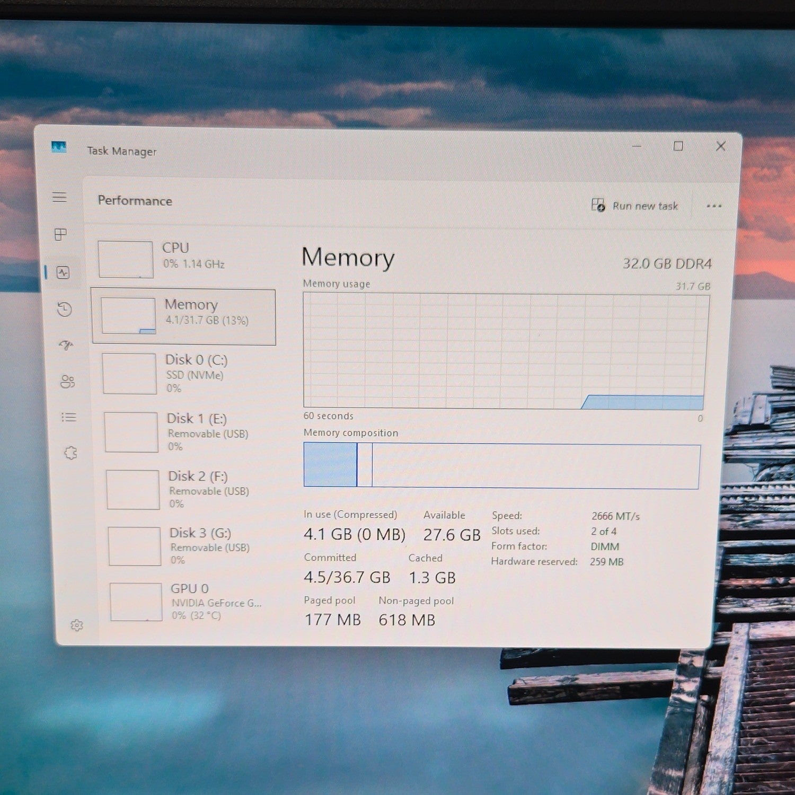
Task: Click the 4.5/36.7 GB committed value
Action: click(x=347, y=577)
